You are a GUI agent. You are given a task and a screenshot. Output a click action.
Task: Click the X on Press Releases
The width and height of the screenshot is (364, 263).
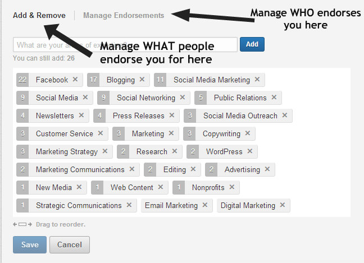click(171, 115)
